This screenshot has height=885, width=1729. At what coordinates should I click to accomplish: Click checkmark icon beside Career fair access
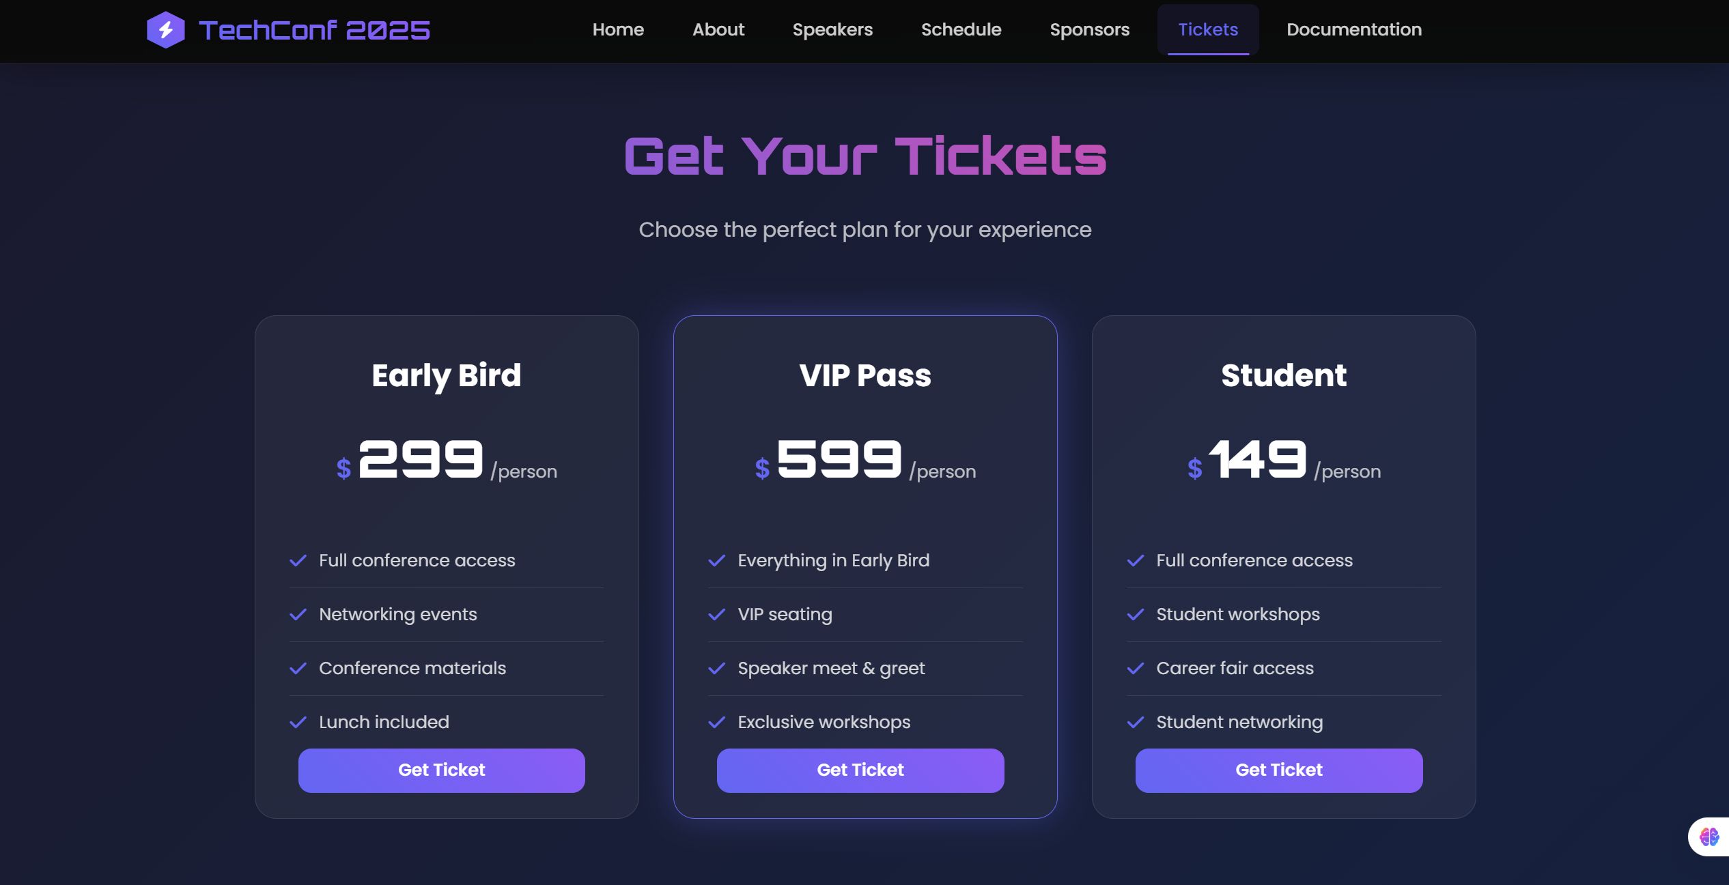point(1135,669)
